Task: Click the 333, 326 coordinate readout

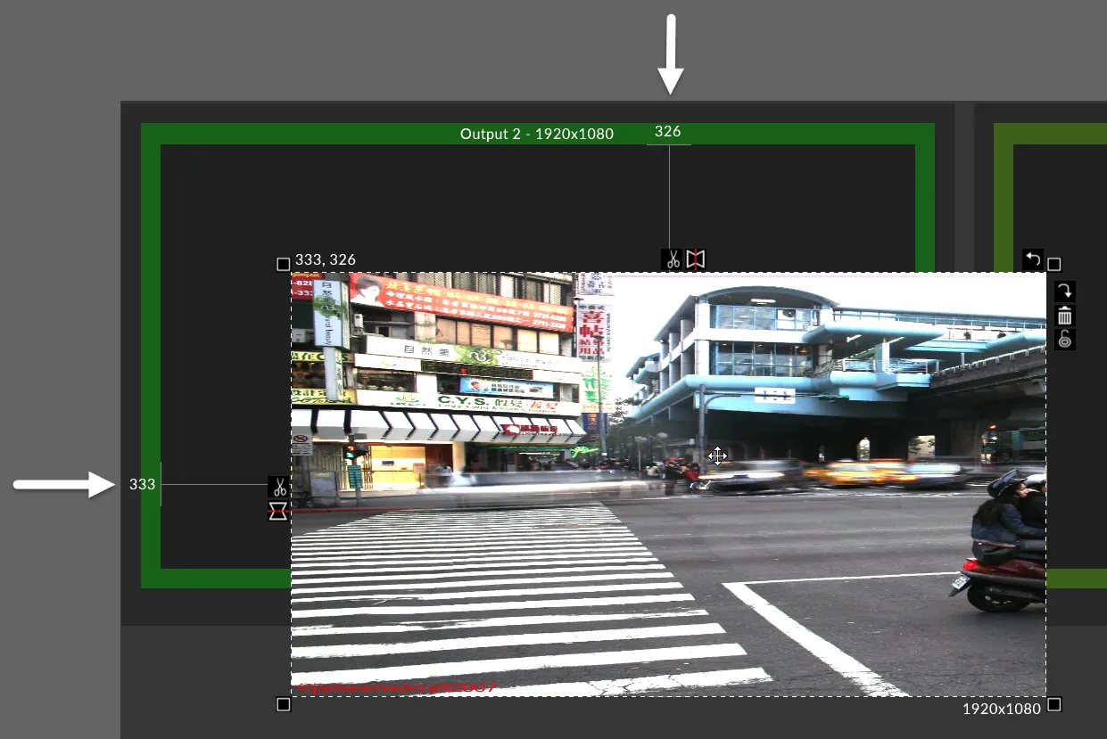Action: 325,259
